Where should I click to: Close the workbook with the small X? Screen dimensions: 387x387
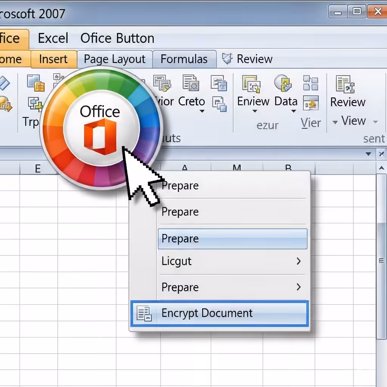(382, 154)
